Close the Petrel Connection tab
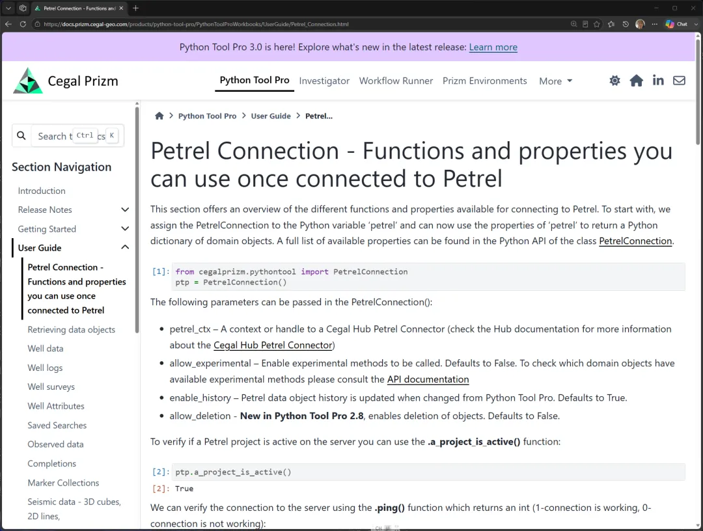This screenshot has width=703, height=531. [x=121, y=8]
